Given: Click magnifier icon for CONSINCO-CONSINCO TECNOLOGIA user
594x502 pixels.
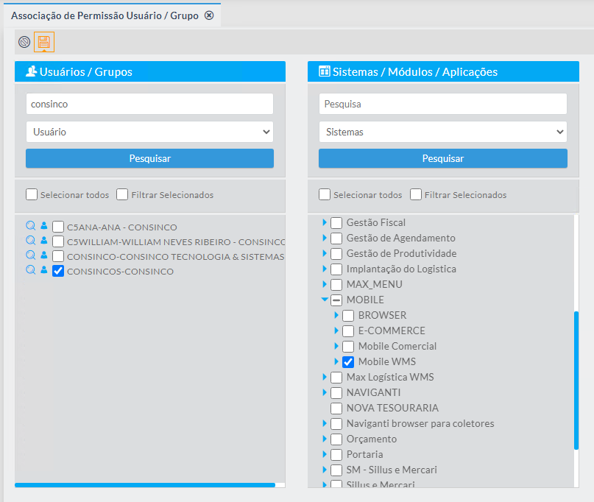Looking at the screenshot, I should [x=31, y=255].
